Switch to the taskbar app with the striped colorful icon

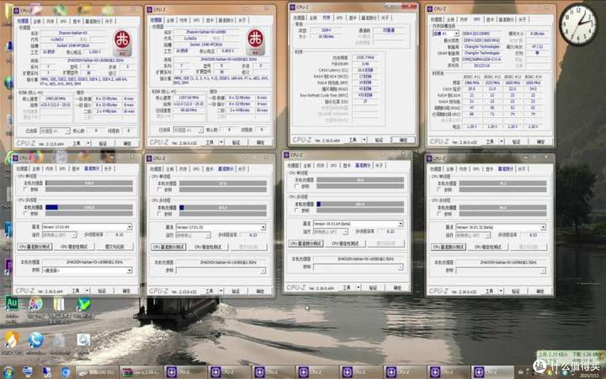pos(141,372)
